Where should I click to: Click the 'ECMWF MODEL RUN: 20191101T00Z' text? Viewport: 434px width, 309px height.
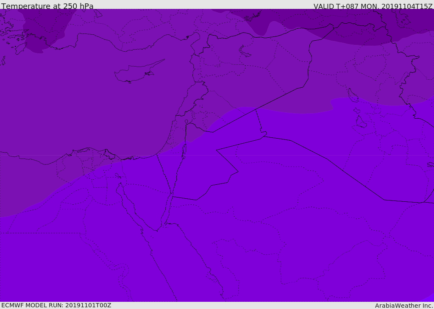[x=56, y=305]
